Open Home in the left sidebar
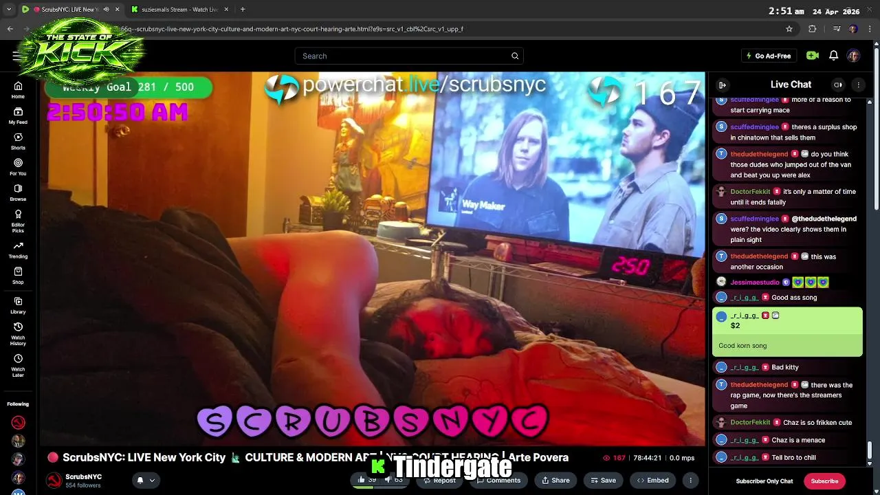Viewport: 880px width, 495px height. click(18, 90)
